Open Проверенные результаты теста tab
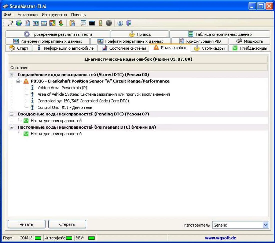This screenshot has width=275, height=243. tap(58, 34)
